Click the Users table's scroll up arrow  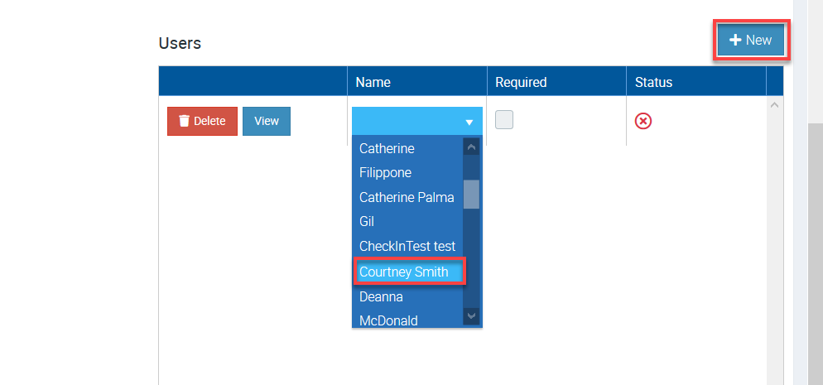point(774,105)
